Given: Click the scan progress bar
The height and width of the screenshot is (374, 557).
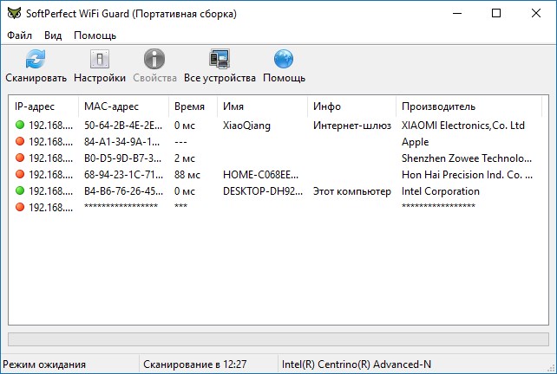Looking at the screenshot, I should coord(278,339).
